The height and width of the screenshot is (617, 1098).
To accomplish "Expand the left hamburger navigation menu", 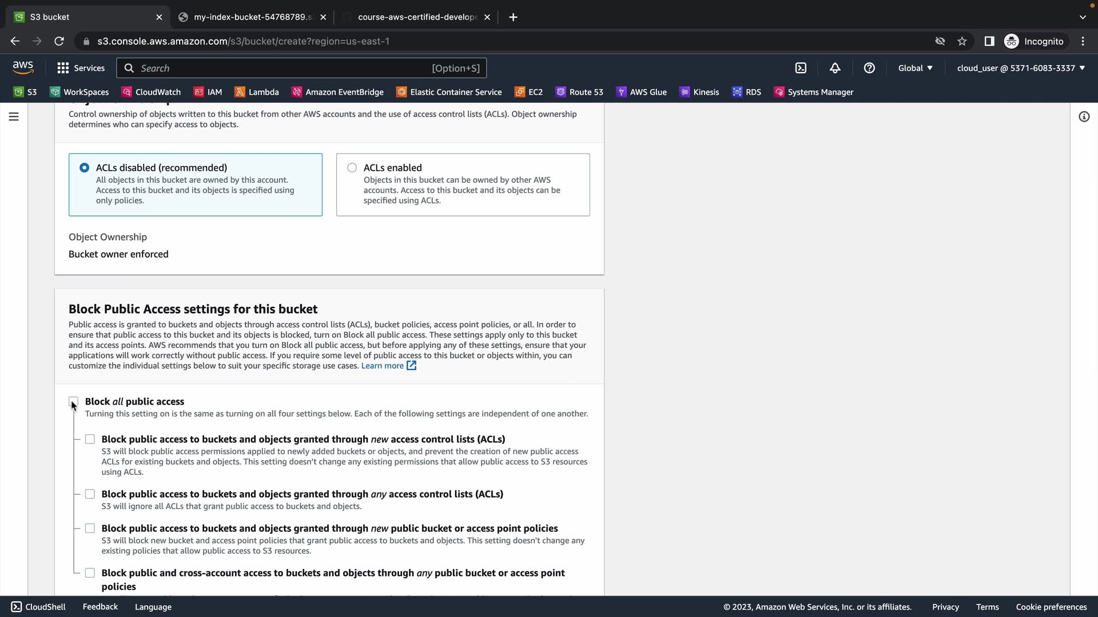I will pos(14,117).
